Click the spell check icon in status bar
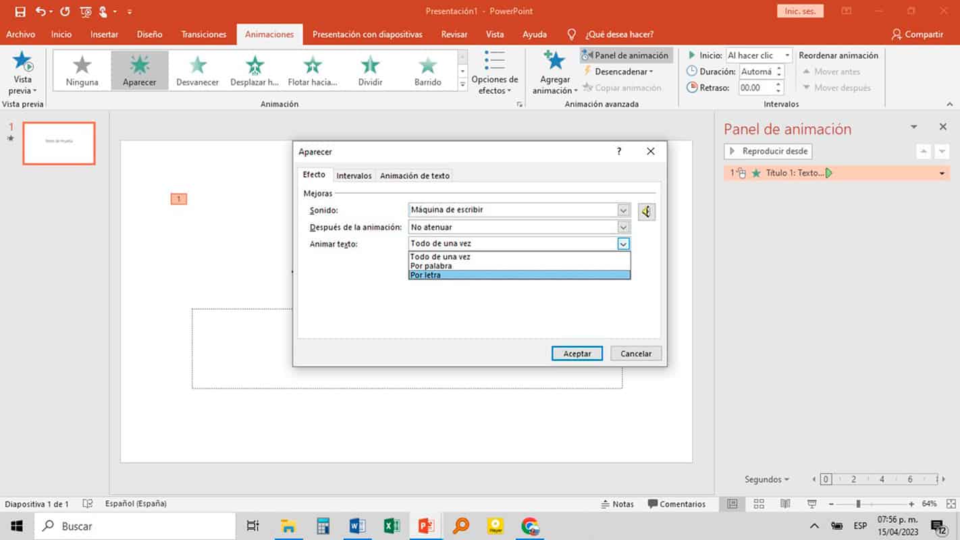This screenshot has height=540, width=960. [x=87, y=504]
